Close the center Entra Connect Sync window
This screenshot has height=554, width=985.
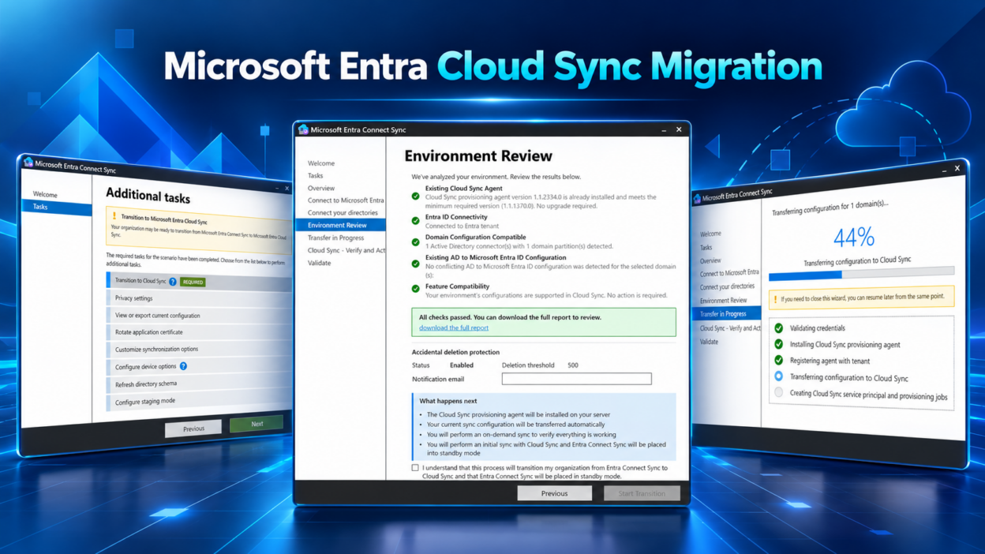click(x=679, y=129)
